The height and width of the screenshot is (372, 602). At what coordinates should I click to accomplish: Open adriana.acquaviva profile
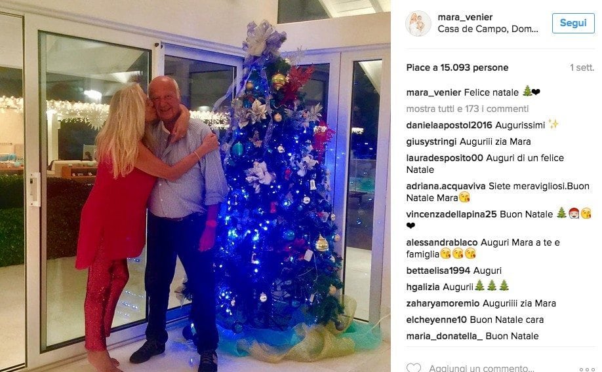click(x=446, y=187)
